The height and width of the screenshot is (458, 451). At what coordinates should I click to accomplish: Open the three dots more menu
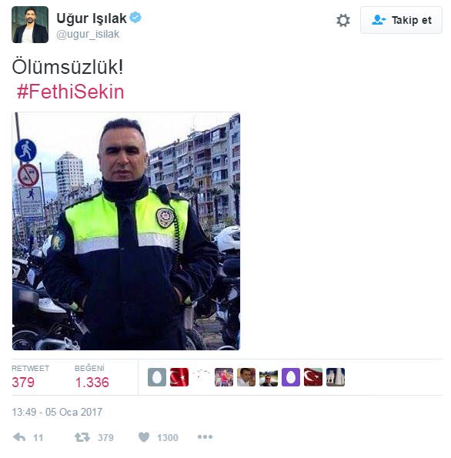[x=205, y=437]
